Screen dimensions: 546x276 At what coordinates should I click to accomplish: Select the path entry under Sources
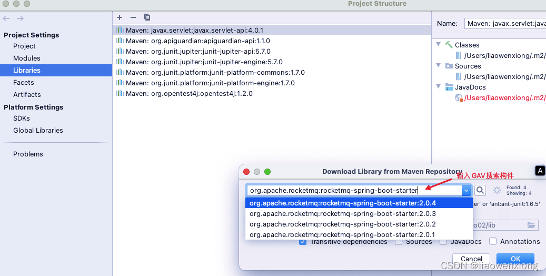tap(504, 76)
